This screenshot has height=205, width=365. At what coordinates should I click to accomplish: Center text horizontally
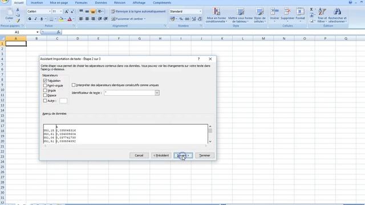pyautogui.click(x=87, y=19)
